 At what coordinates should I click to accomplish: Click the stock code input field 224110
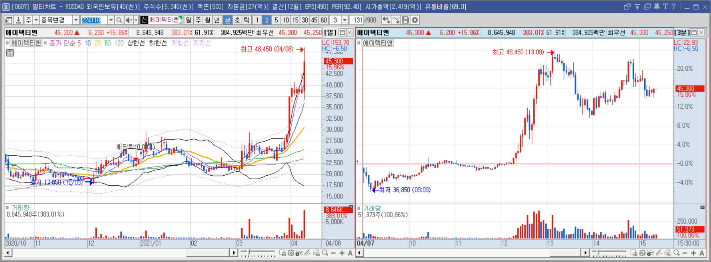point(94,20)
